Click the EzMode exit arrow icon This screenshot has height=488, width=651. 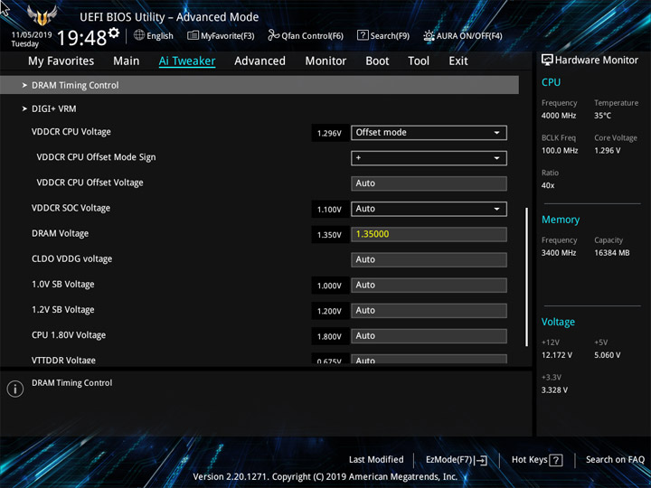click(481, 460)
